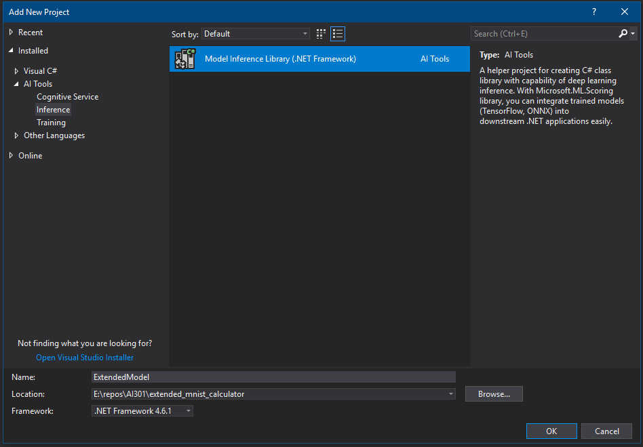Click the Model Inference Library template icon
The height and width of the screenshot is (447, 643).
click(x=185, y=58)
